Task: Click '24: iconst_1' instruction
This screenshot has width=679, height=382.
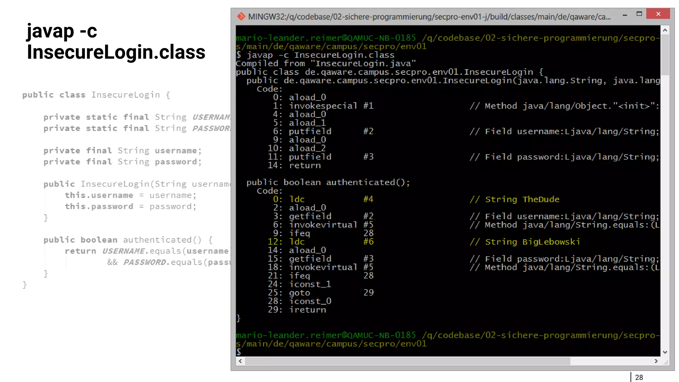Action: [x=299, y=285]
